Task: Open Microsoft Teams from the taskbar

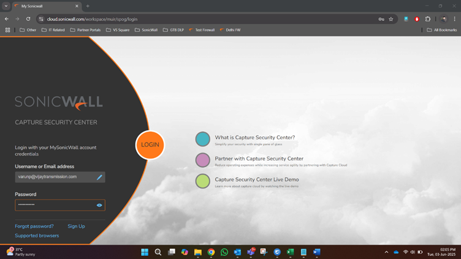Action: click(251, 252)
